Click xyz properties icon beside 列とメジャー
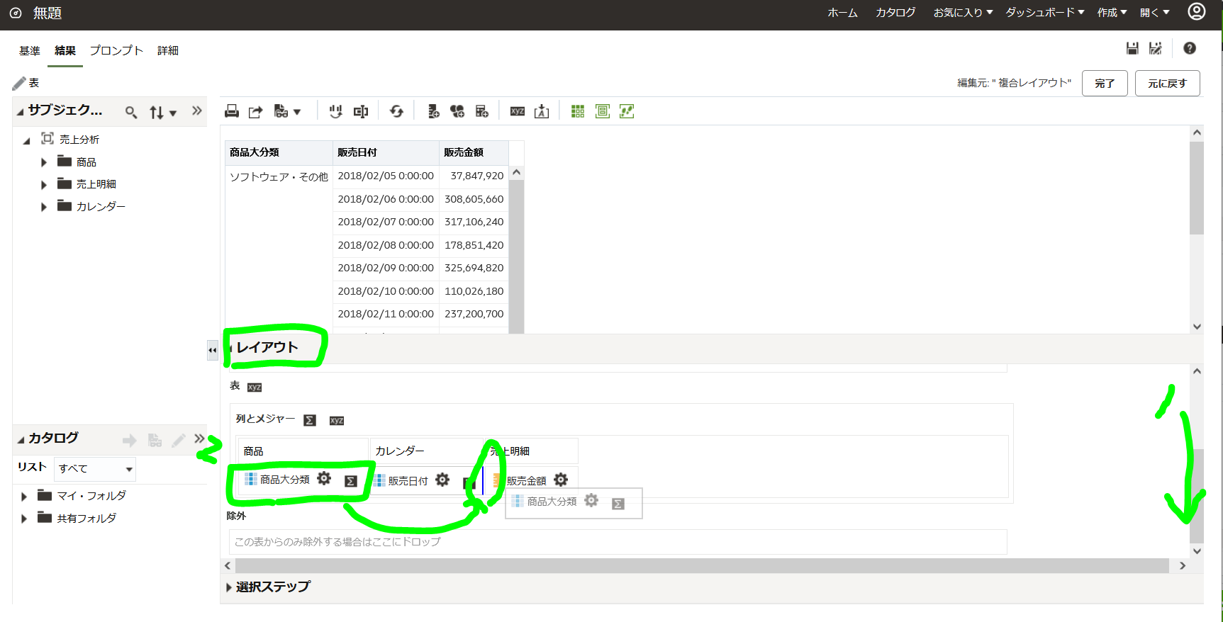The height and width of the screenshot is (622, 1223). pyautogui.click(x=337, y=421)
